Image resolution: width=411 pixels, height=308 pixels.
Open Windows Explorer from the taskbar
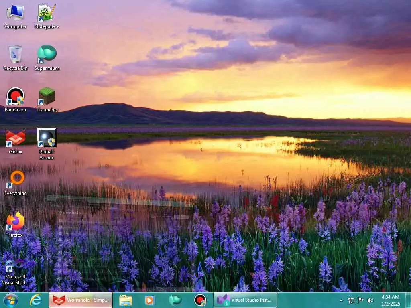[x=126, y=300]
